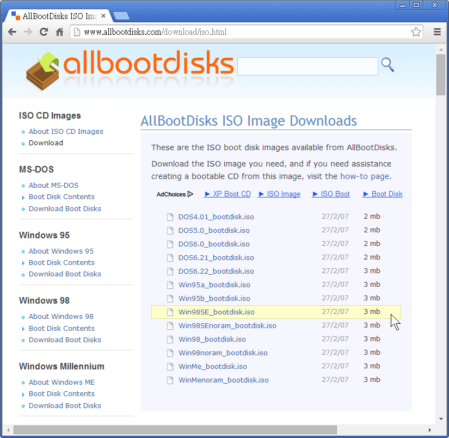Open Windows 95 Boot Disk Contents
The image size is (449, 438).
[x=61, y=262]
